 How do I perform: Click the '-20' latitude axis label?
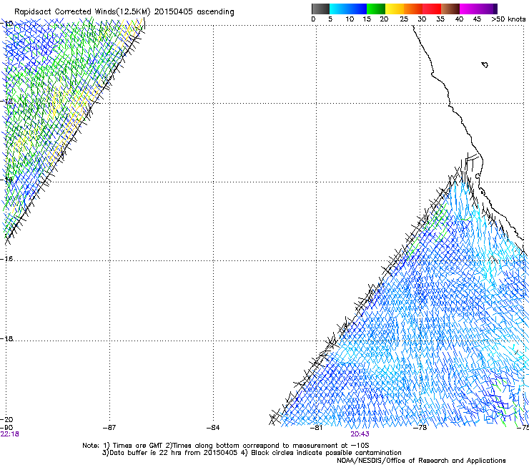(x=6, y=419)
